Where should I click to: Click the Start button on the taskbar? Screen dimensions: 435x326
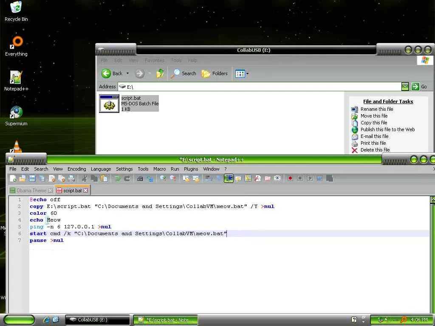coord(19,320)
